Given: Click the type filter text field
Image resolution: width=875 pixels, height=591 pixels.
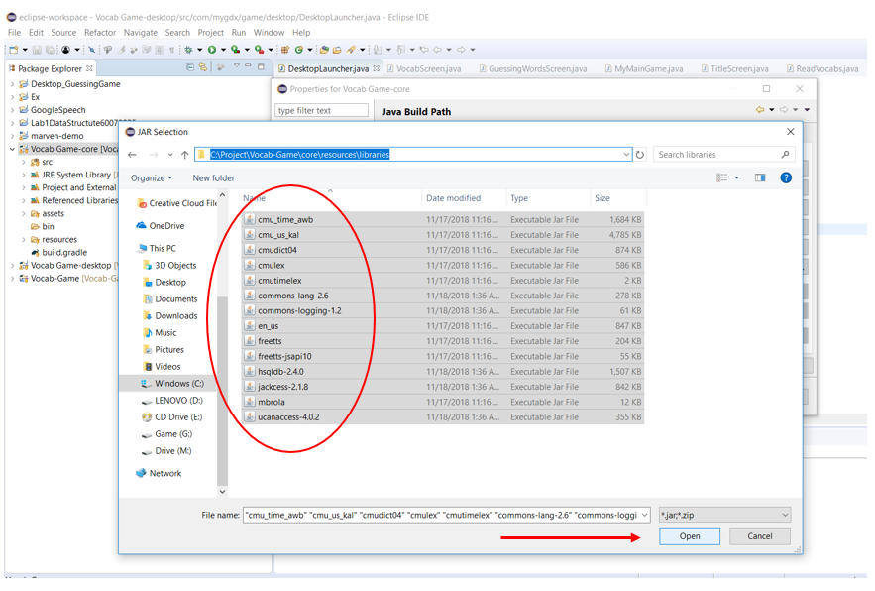Looking at the screenshot, I should click(321, 111).
